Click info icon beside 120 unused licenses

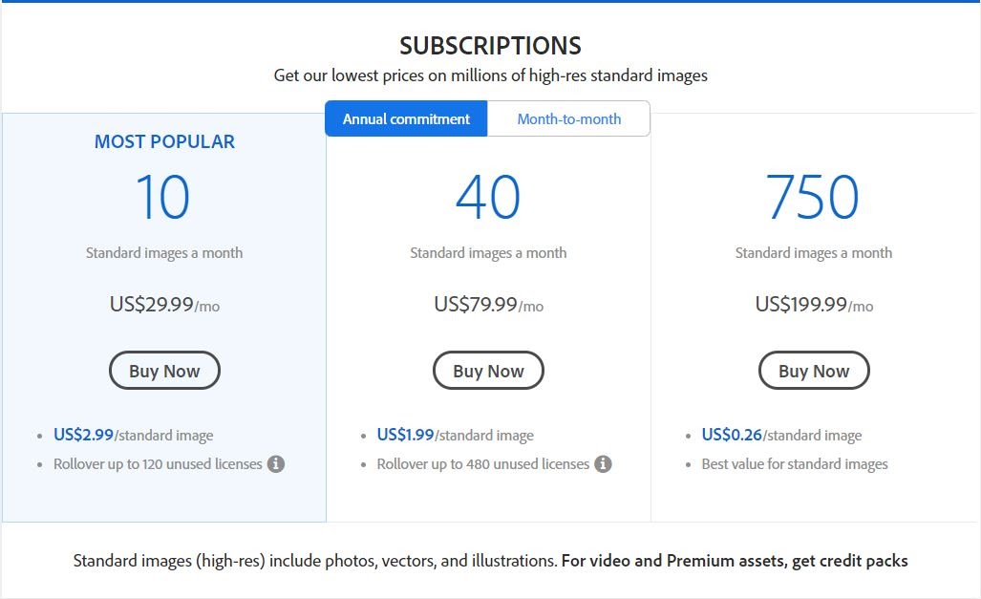[x=276, y=464]
